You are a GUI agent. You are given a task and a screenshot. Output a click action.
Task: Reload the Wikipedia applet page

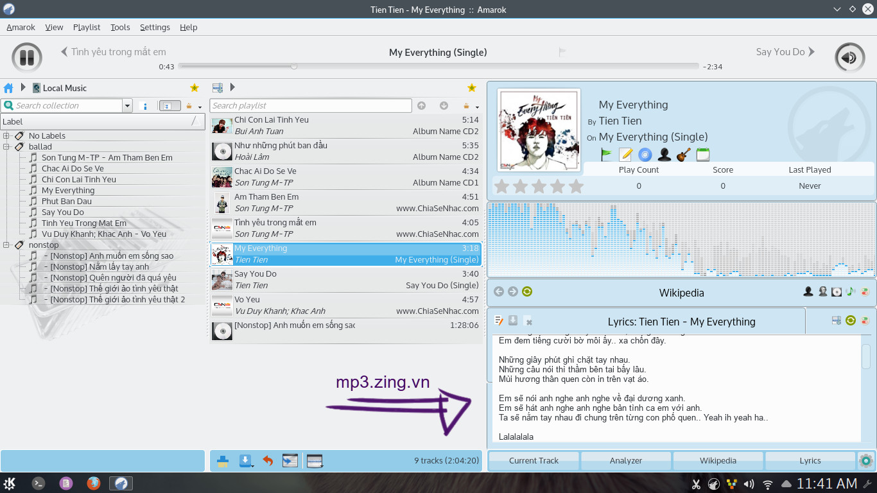(527, 291)
